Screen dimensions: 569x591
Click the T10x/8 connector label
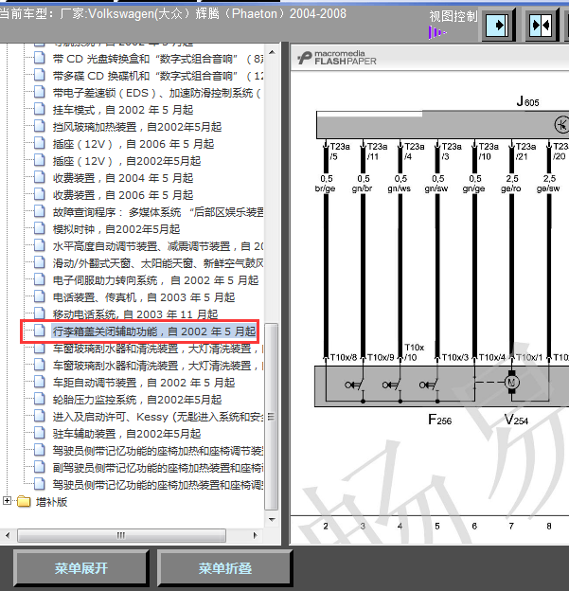click(344, 357)
